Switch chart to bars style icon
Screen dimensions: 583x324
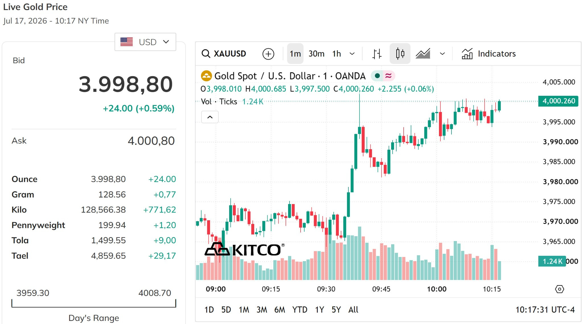coord(377,53)
